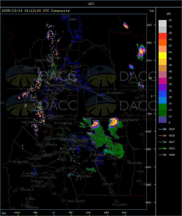Click the km unit label at top-right
The image size is (182, 216).
coord(152,11)
